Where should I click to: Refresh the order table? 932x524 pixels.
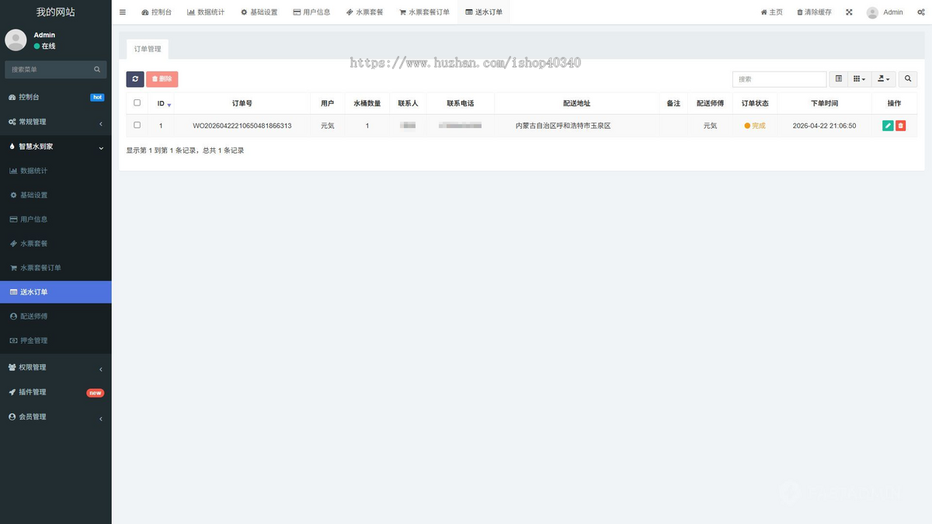135,79
